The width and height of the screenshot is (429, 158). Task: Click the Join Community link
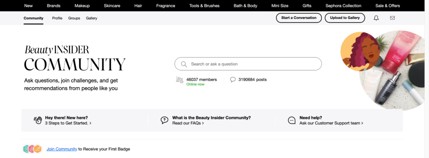coord(62,149)
